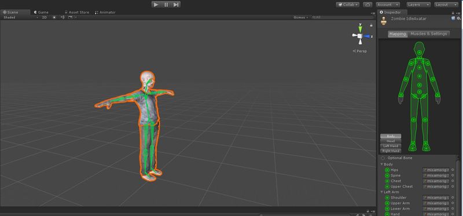Toggle the Inspector panel lock icon

[x=453, y=13]
